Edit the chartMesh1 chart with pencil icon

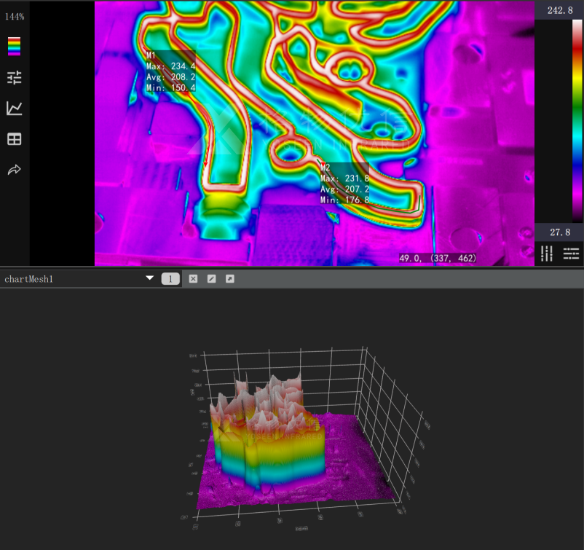pos(212,279)
